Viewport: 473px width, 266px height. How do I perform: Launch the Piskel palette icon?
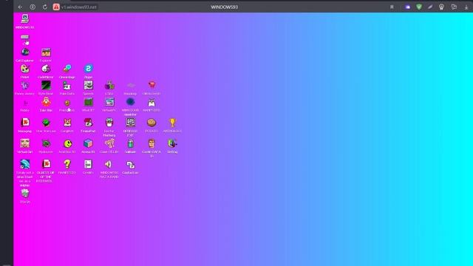25,69
